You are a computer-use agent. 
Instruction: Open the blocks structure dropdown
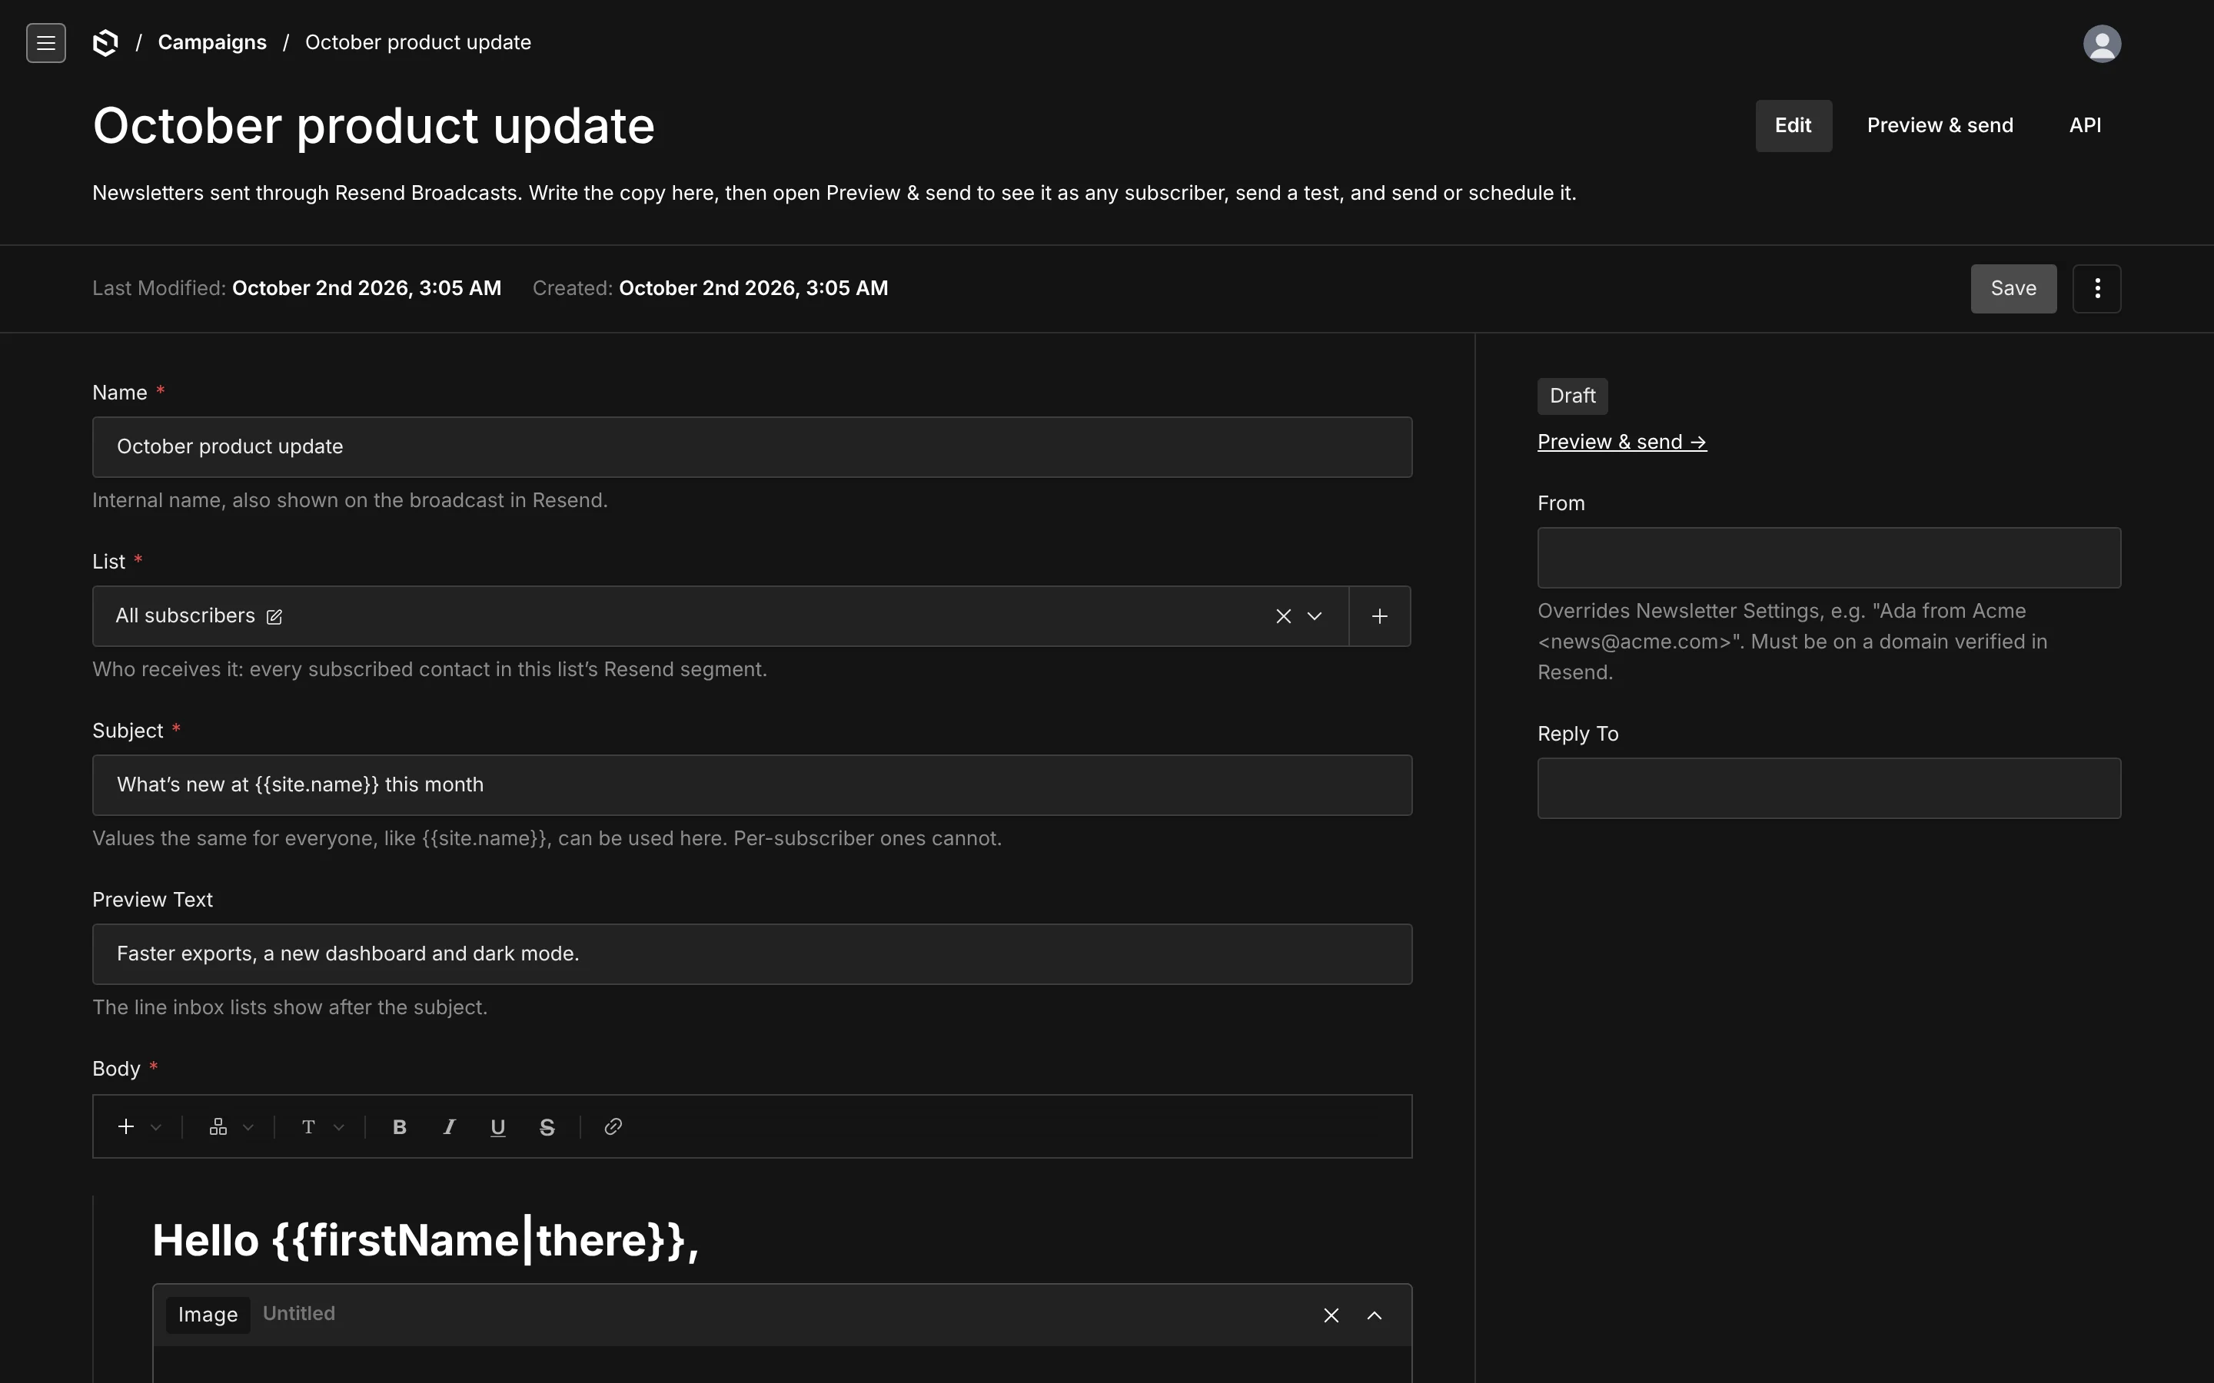pos(231,1127)
